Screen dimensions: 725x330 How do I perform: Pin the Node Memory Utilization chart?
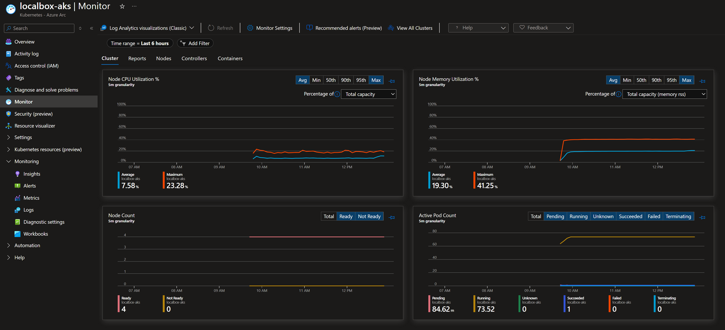(x=702, y=81)
